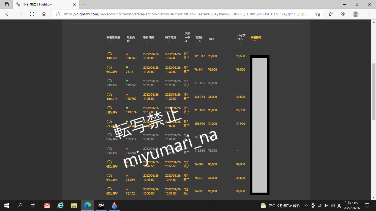
Task: Click the EUR/JPY label in 11:46:00 row
Action: tap(111, 58)
